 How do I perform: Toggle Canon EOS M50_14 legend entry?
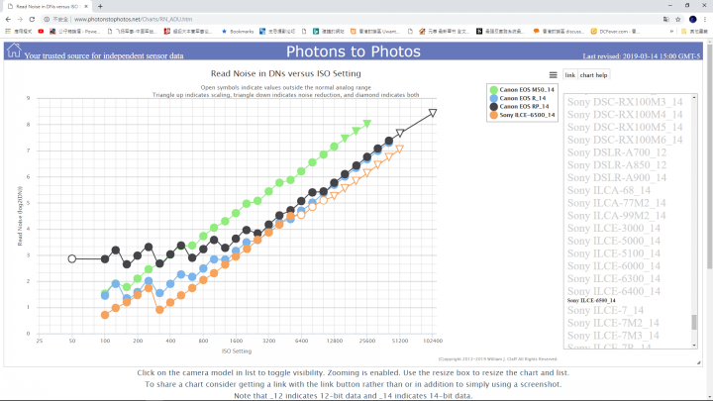pyautogui.click(x=522, y=89)
